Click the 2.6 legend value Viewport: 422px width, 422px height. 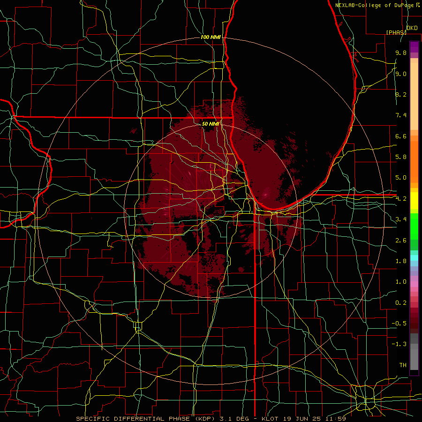(401, 241)
